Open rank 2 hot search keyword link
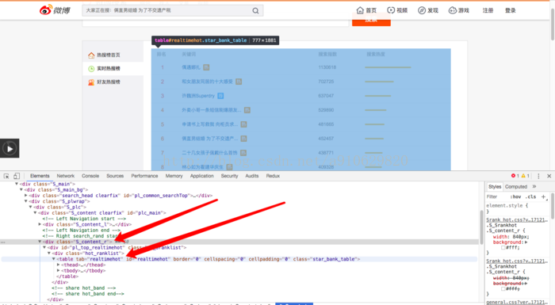Viewport: 555px width, 305px height. (207, 82)
